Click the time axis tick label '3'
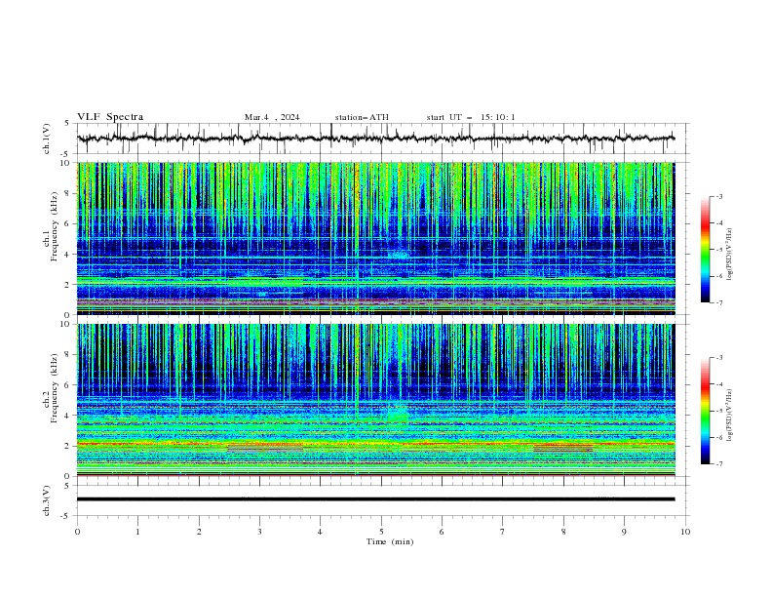 pyautogui.click(x=259, y=532)
